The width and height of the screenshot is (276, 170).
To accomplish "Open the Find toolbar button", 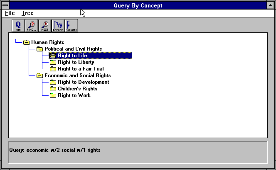I will 31,25.
